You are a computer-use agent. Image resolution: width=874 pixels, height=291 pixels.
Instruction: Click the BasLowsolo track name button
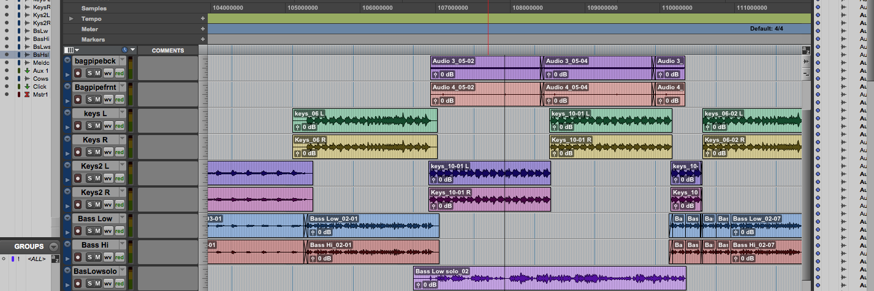pyautogui.click(x=95, y=271)
